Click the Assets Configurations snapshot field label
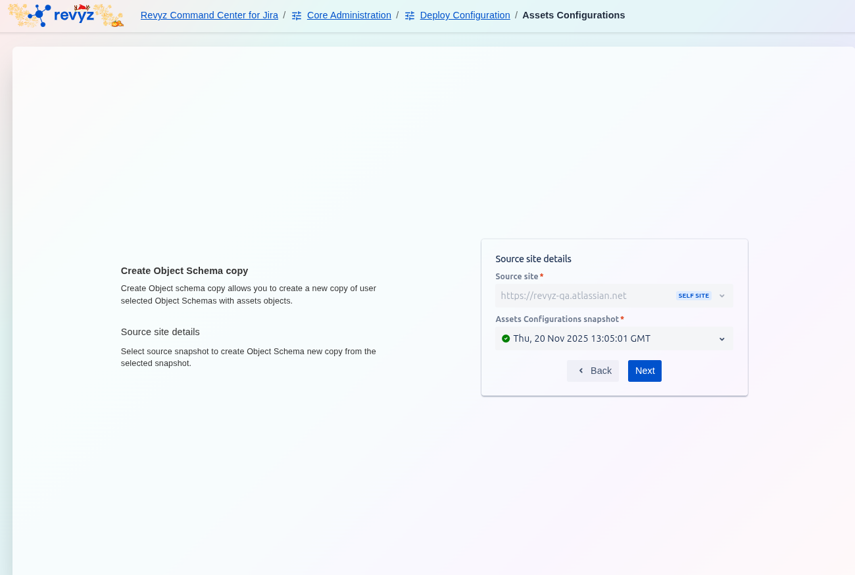 coord(557,319)
